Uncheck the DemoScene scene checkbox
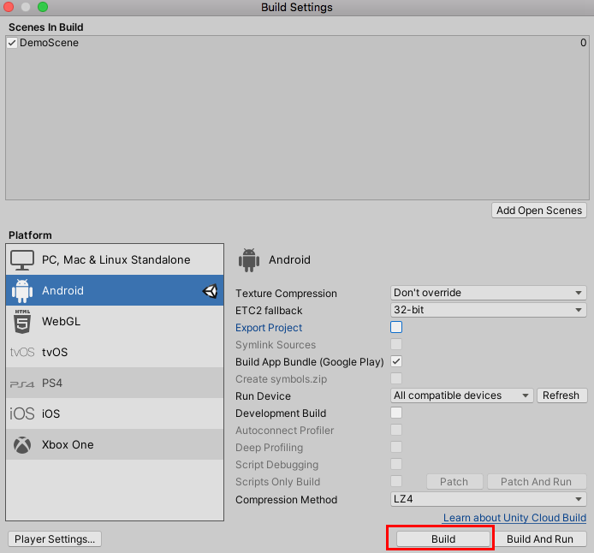Screen dimensions: 594x553 [x=12, y=43]
